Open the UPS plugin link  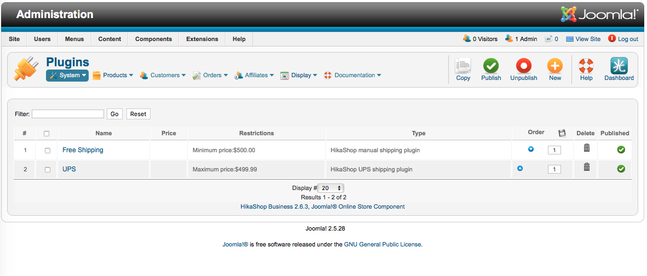pyautogui.click(x=69, y=169)
